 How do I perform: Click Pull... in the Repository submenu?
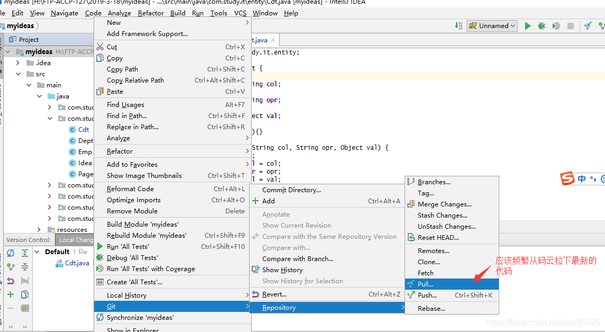452,284
